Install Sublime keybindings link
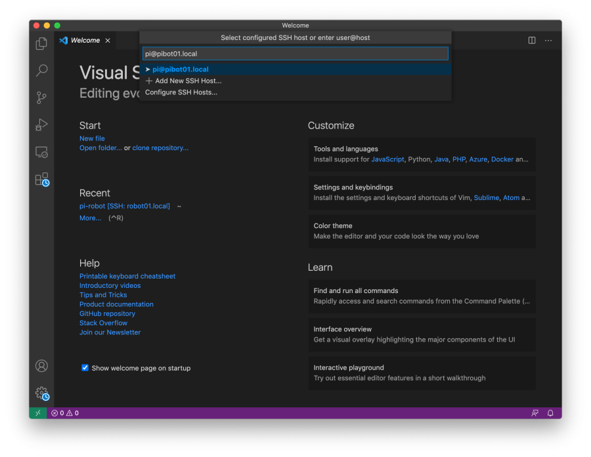The image size is (591, 457). pos(486,197)
